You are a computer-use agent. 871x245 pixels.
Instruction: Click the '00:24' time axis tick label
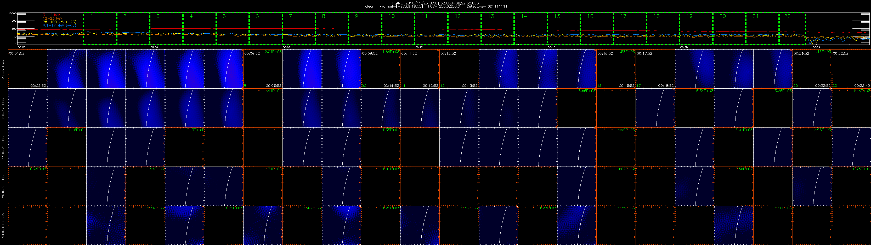(x=816, y=47)
